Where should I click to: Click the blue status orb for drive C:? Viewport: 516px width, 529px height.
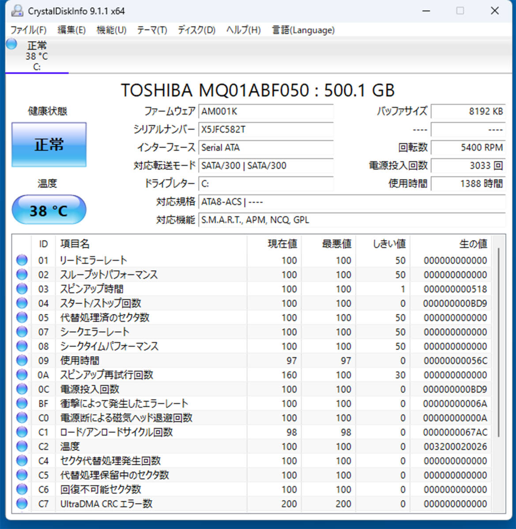[x=12, y=44]
